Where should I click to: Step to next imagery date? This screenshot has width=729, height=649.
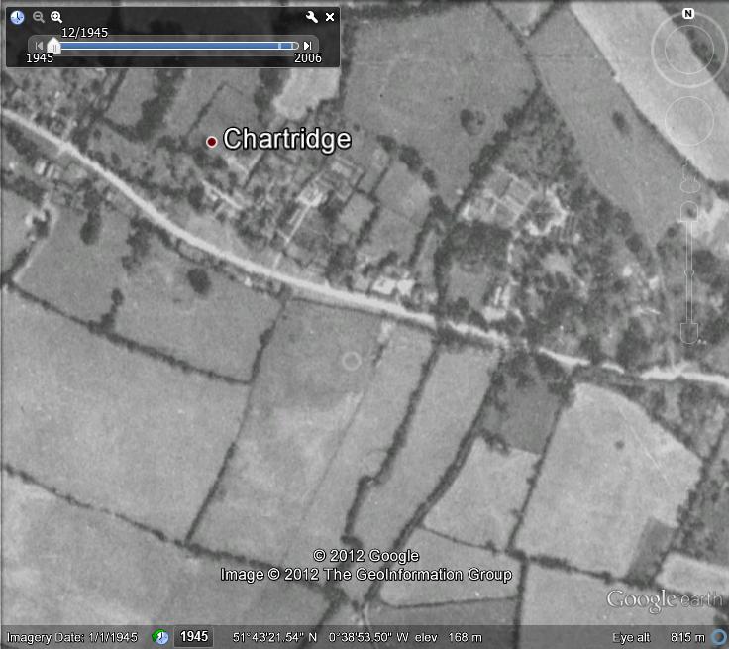[307, 46]
